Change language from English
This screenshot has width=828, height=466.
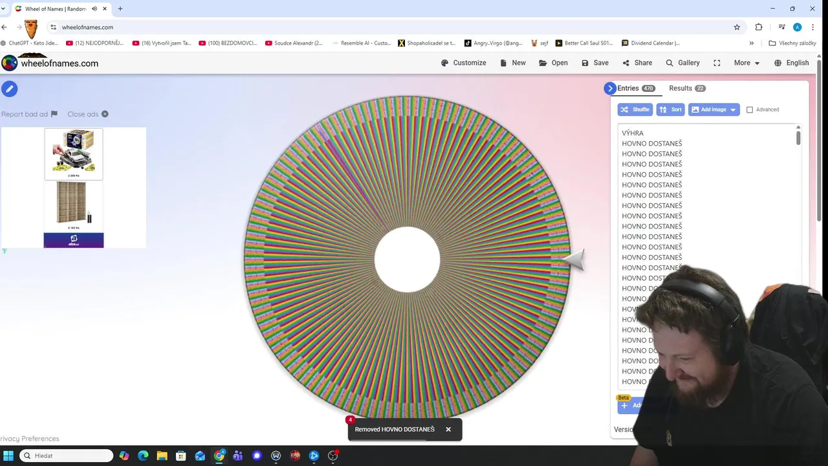[791, 63]
